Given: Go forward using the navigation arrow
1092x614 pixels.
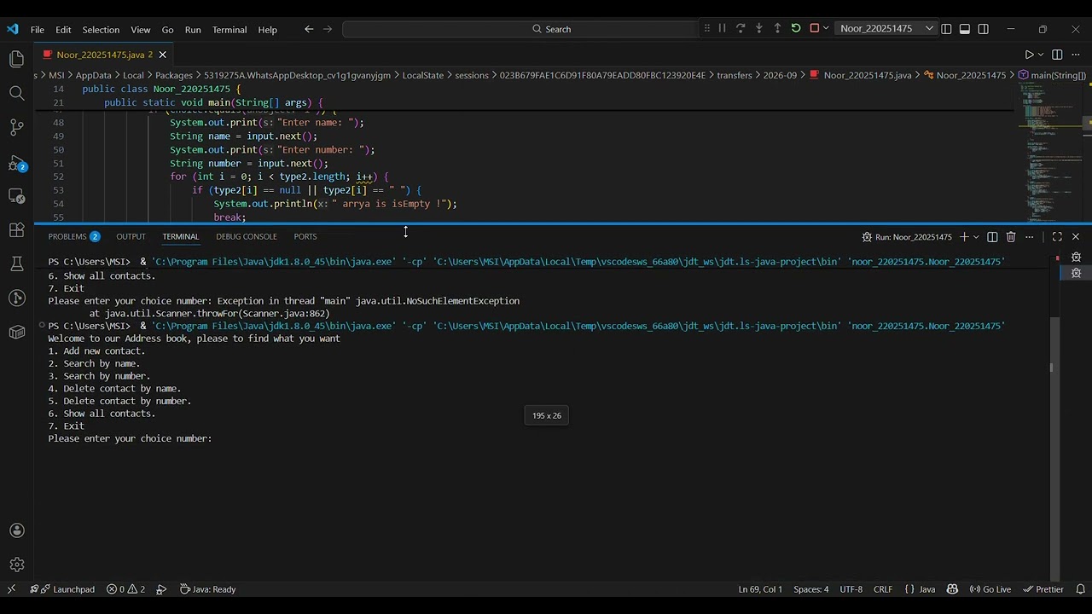Looking at the screenshot, I should tap(328, 29).
